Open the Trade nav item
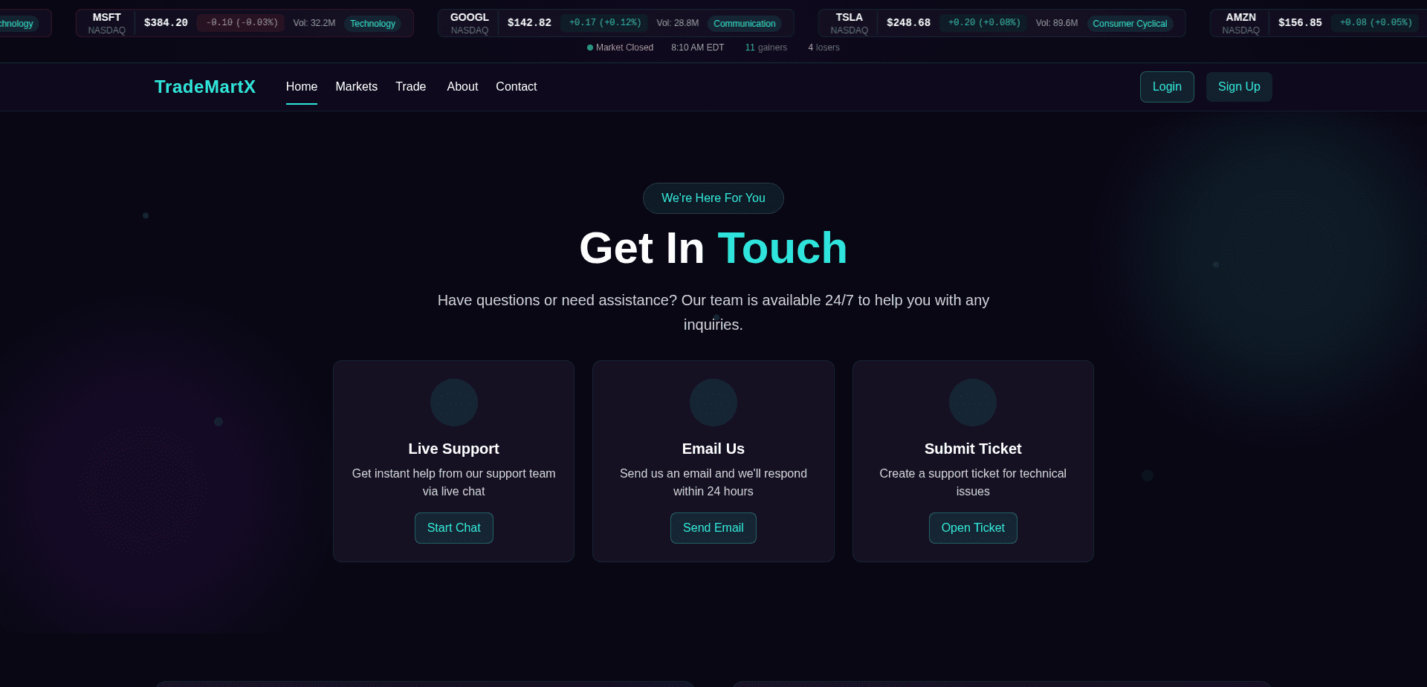The width and height of the screenshot is (1427, 687). tap(410, 87)
